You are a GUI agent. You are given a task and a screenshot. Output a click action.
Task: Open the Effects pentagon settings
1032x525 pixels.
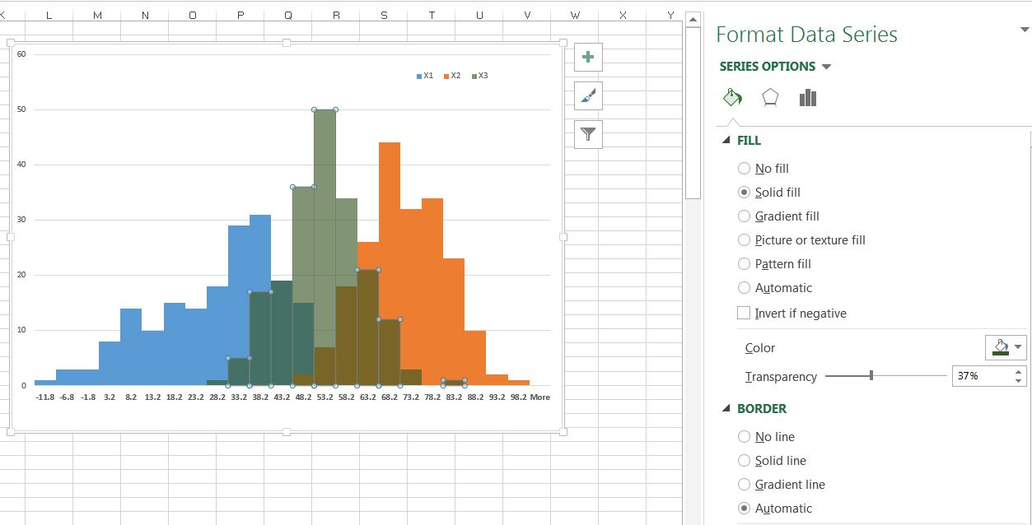[770, 97]
